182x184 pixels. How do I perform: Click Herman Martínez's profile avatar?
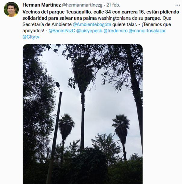point(11,9)
